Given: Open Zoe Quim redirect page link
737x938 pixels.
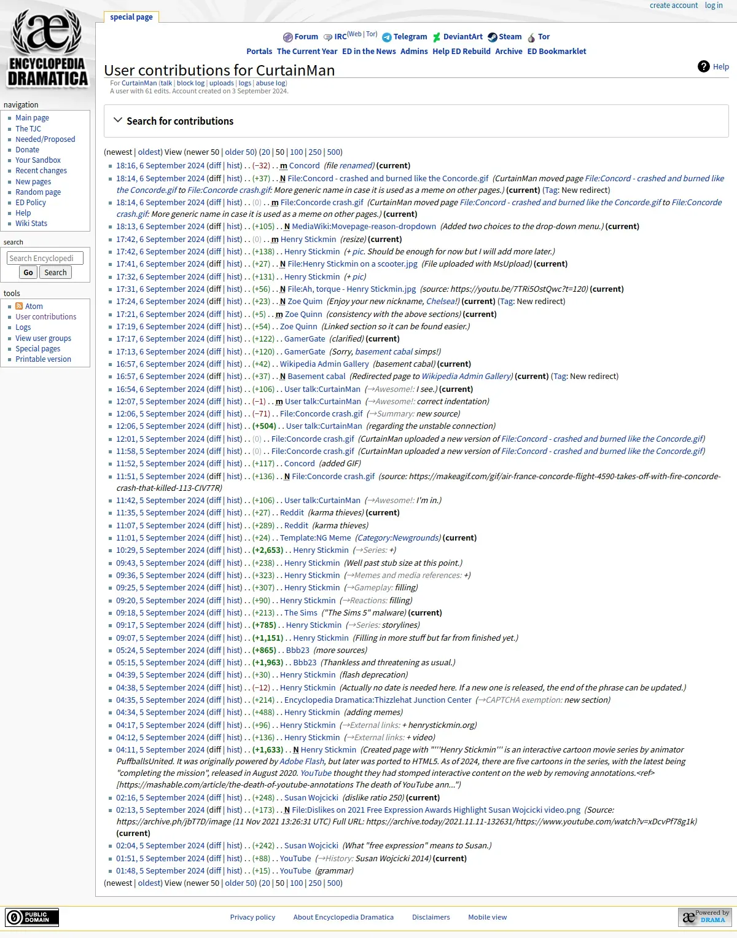Looking at the screenshot, I should click(305, 302).
